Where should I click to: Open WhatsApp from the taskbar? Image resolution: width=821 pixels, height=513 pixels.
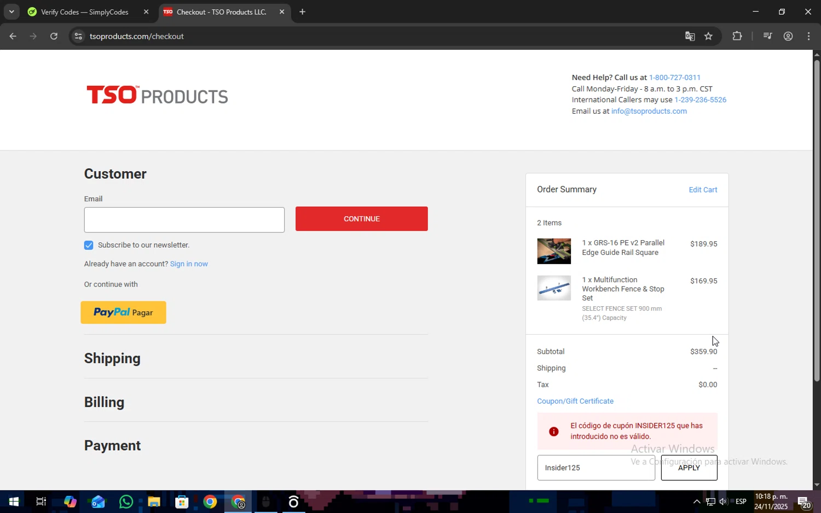point(126,502)
